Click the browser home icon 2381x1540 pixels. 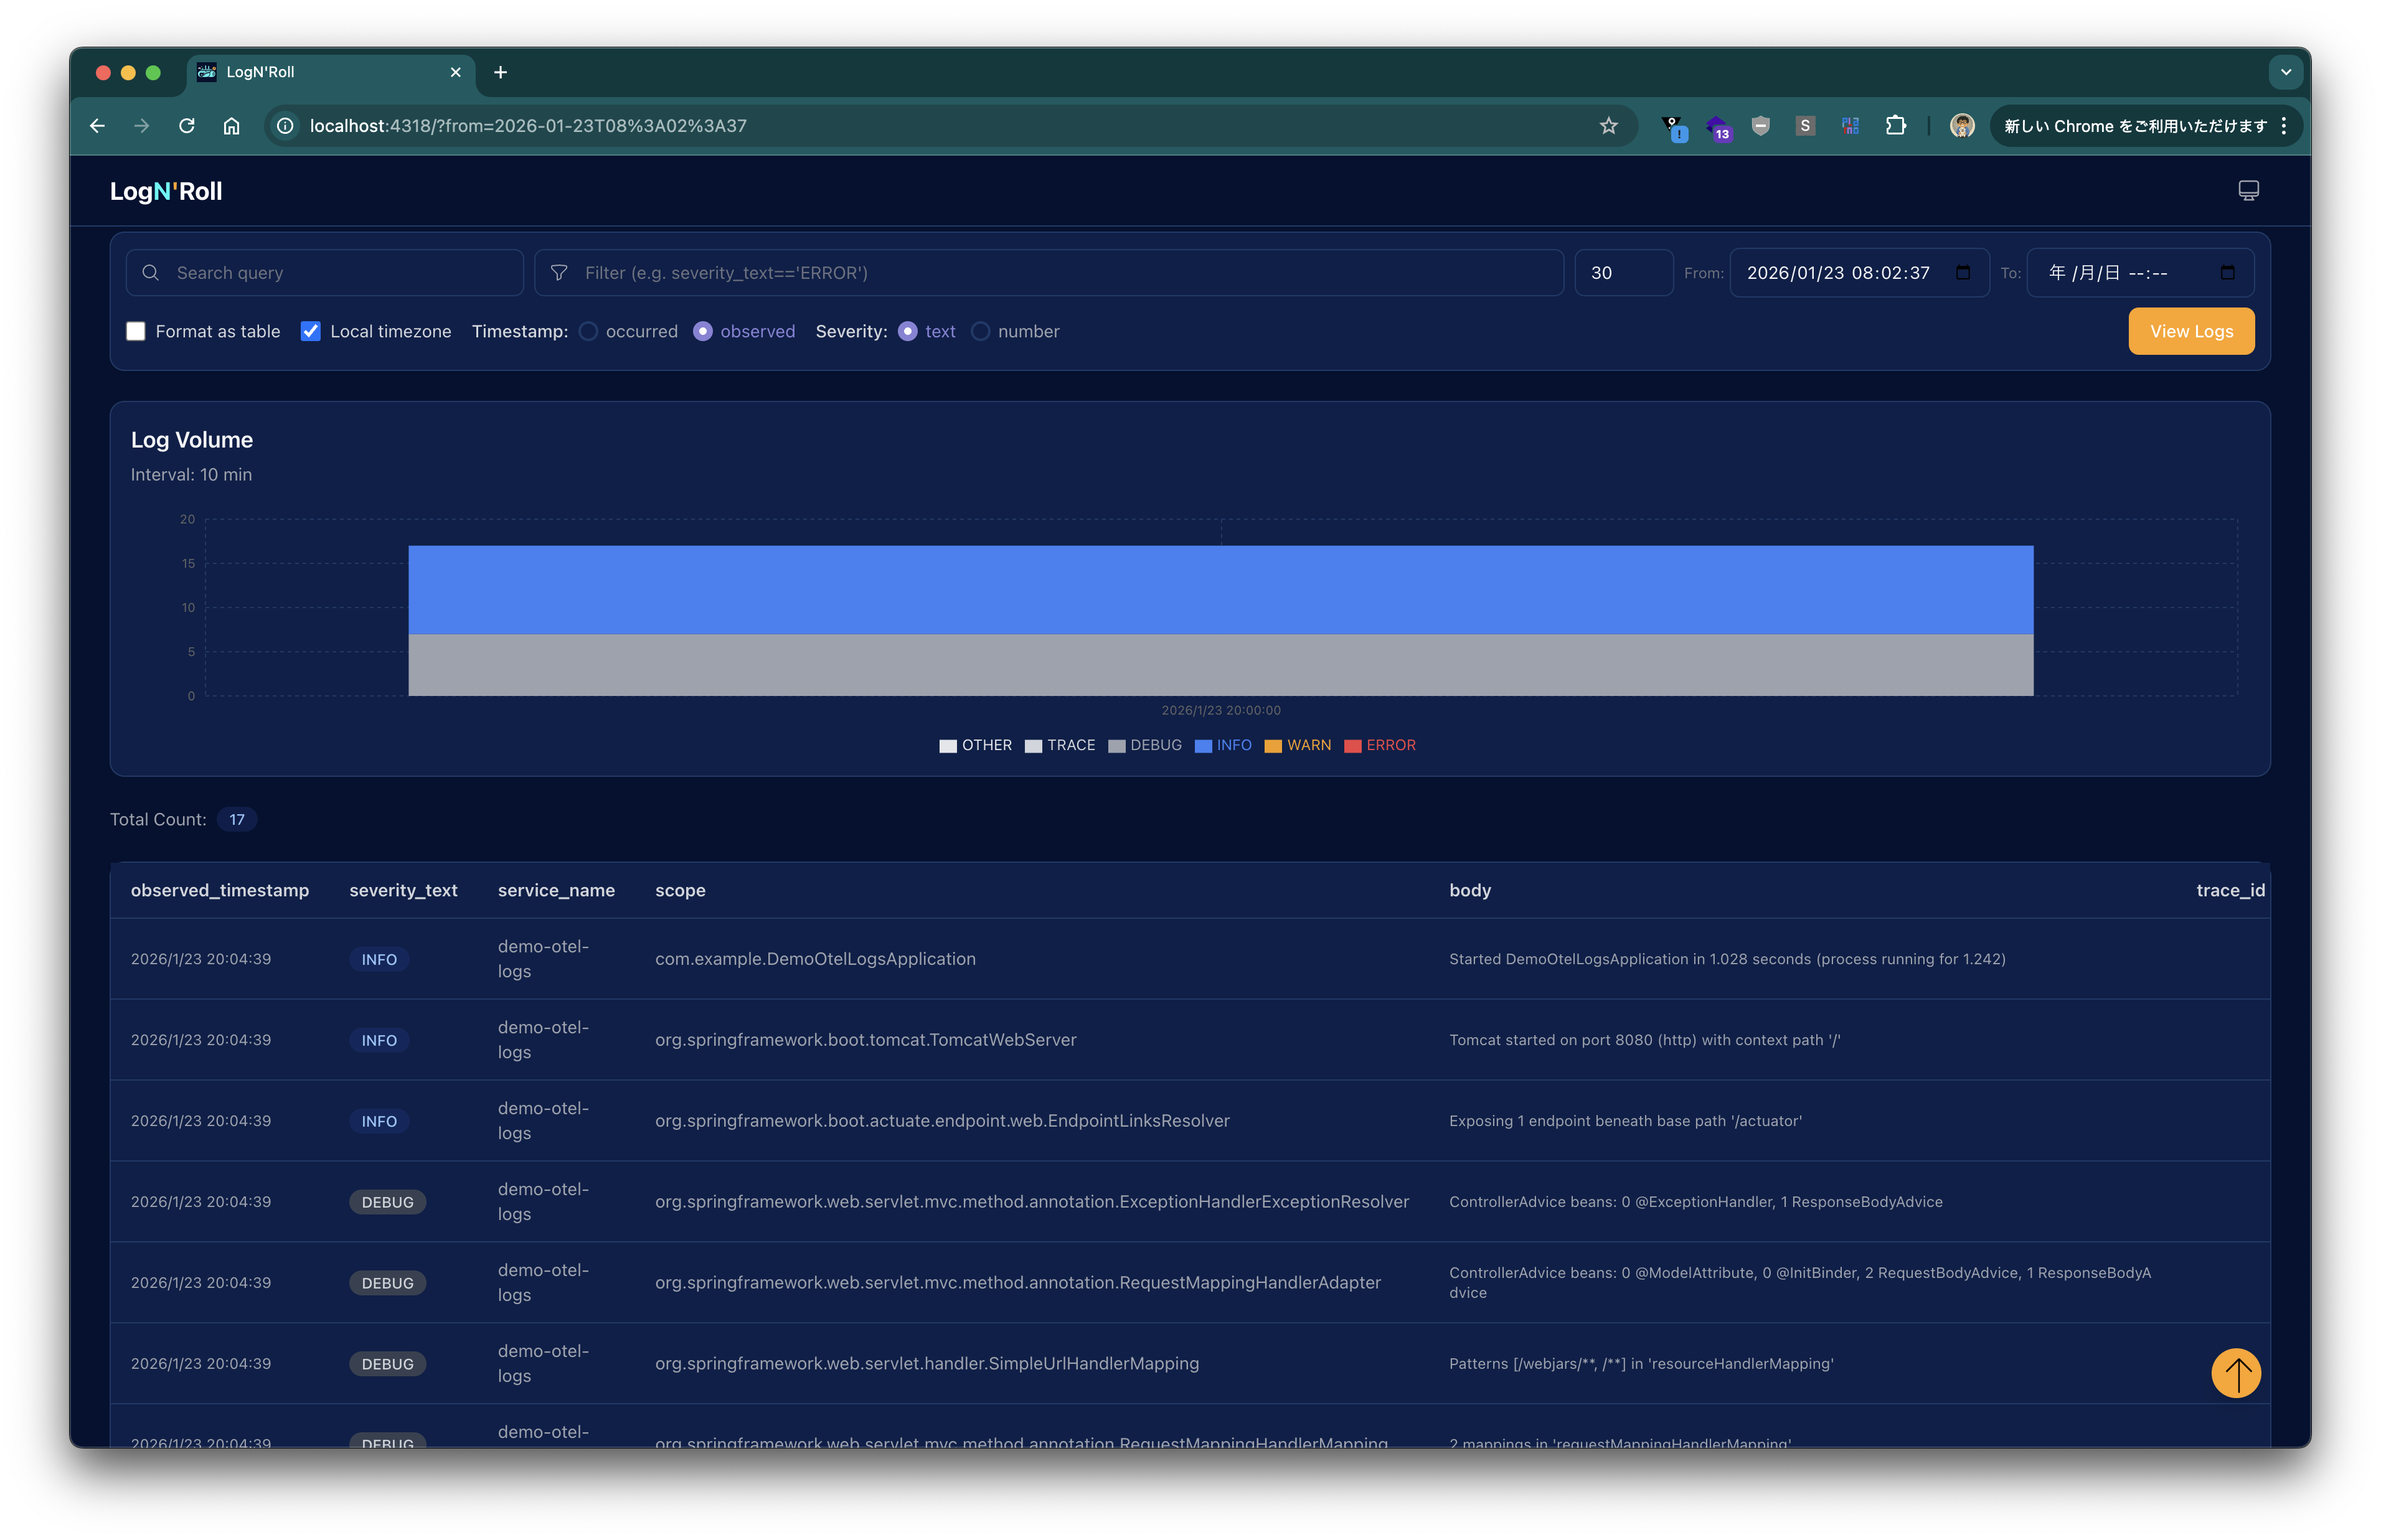(232, 126)
